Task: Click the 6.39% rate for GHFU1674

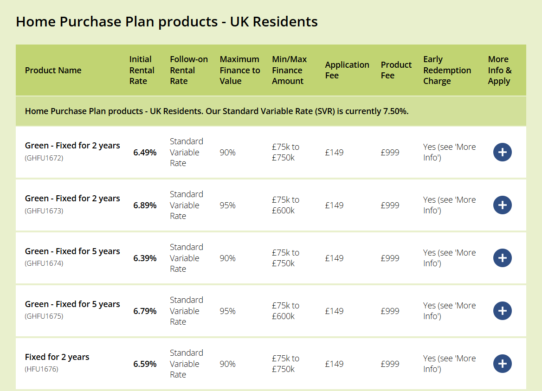Action: coord(145,258)
